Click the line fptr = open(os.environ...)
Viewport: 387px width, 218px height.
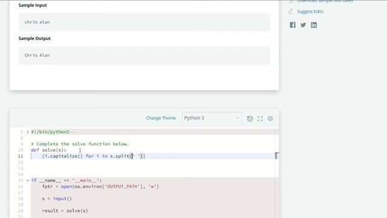[x=100, y=187]
